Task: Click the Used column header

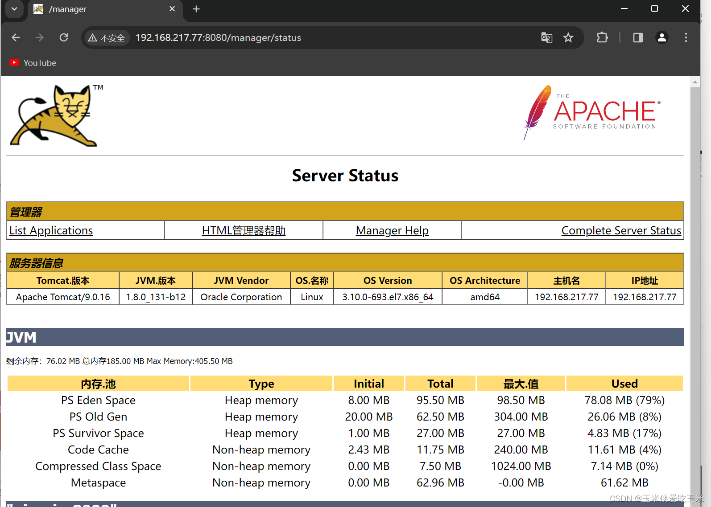Action: point(624,384)
